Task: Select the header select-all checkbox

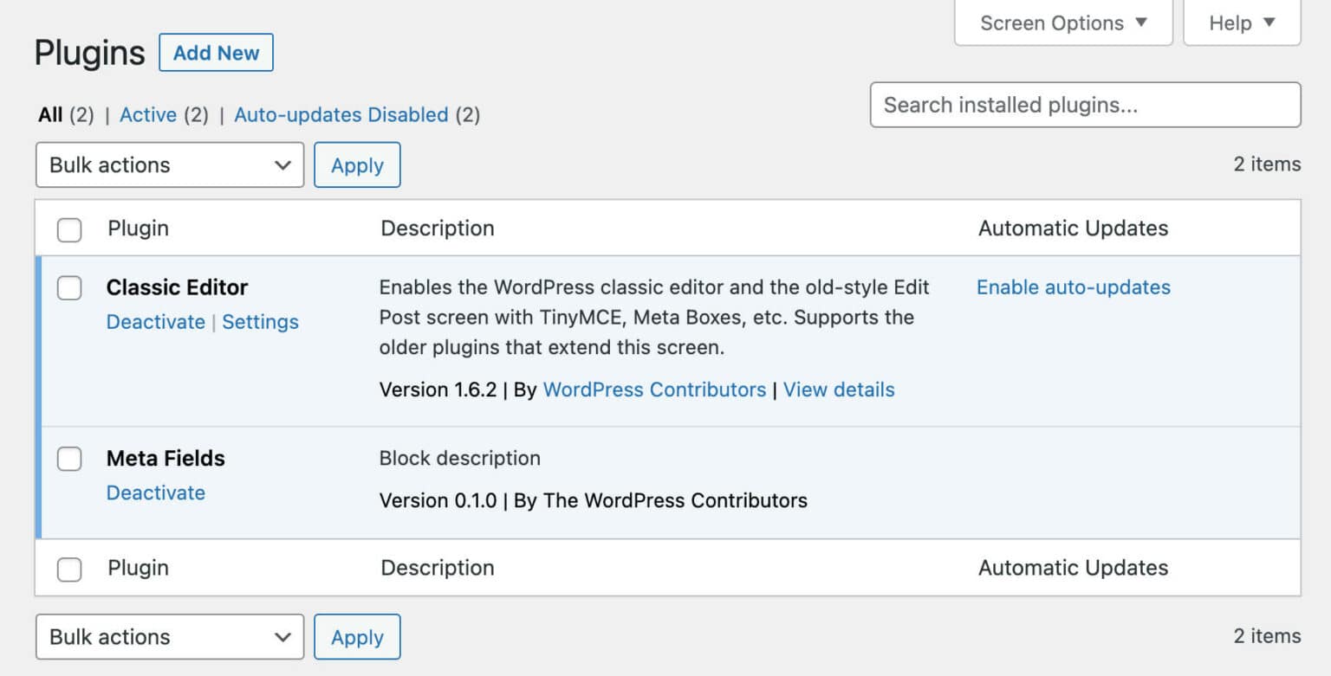Action: [69, 229]
